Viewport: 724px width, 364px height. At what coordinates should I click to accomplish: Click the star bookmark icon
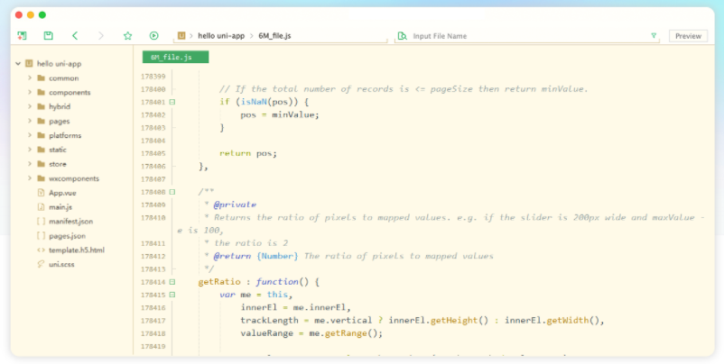coord(127,36)
